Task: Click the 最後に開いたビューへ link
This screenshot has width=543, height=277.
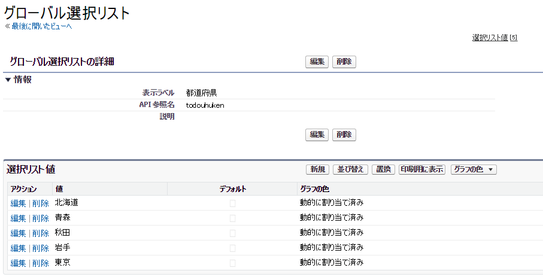Action: coord(41,26)
